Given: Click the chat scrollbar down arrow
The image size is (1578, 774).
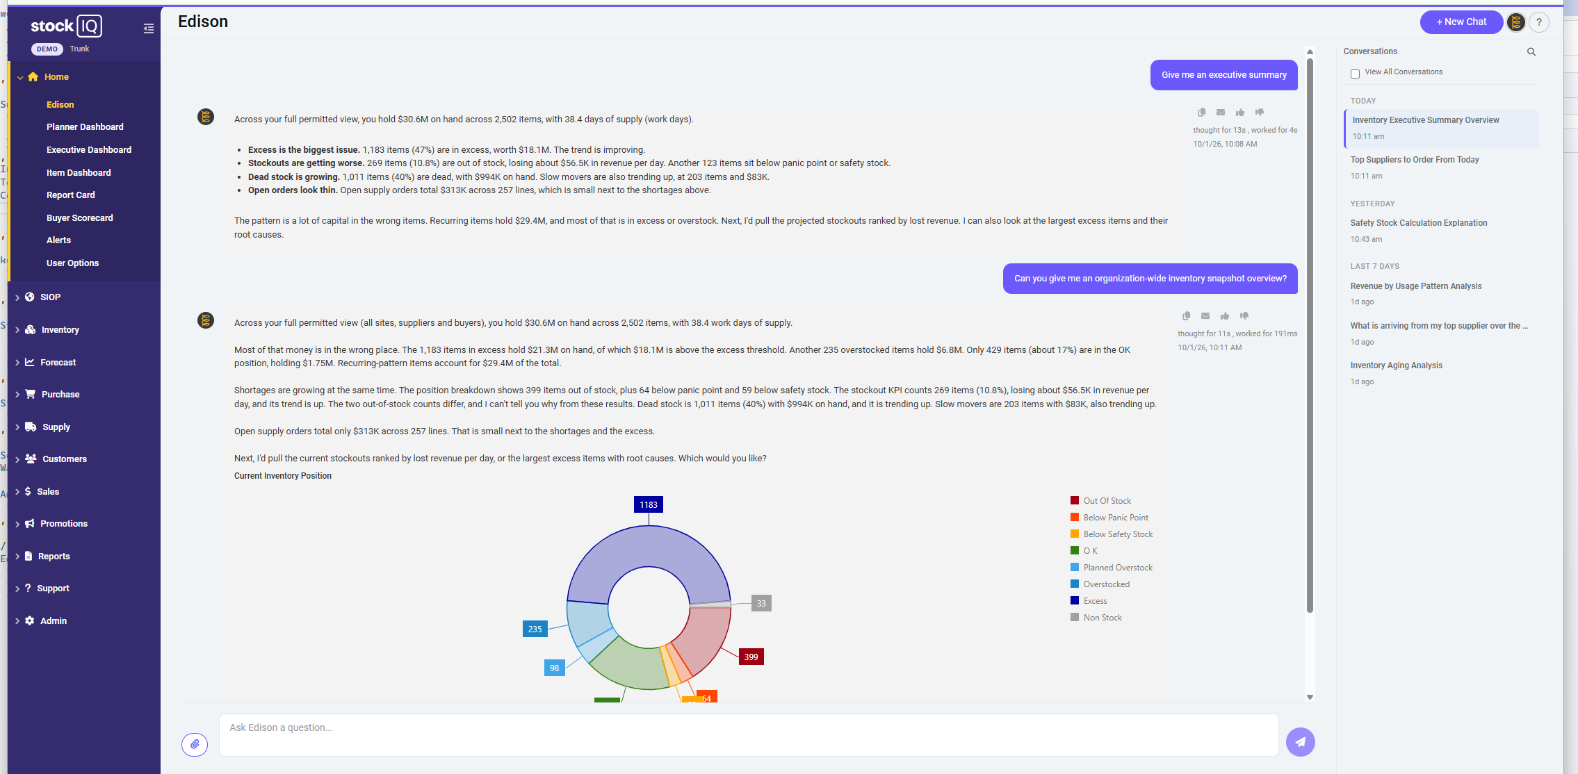Looking at the screenshot, I should (x=1310, y=697).
